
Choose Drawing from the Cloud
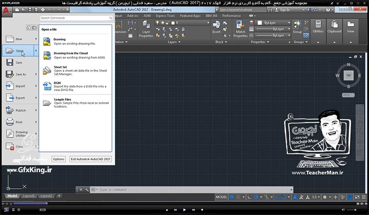pos(75,55)
